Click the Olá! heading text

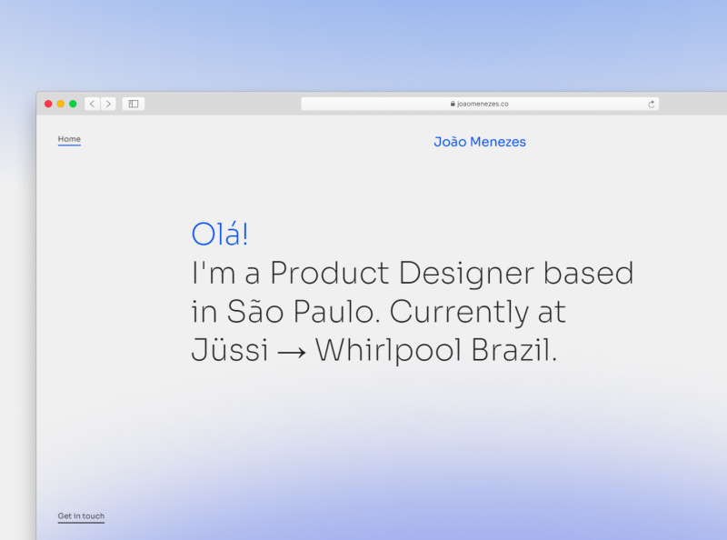219,234
